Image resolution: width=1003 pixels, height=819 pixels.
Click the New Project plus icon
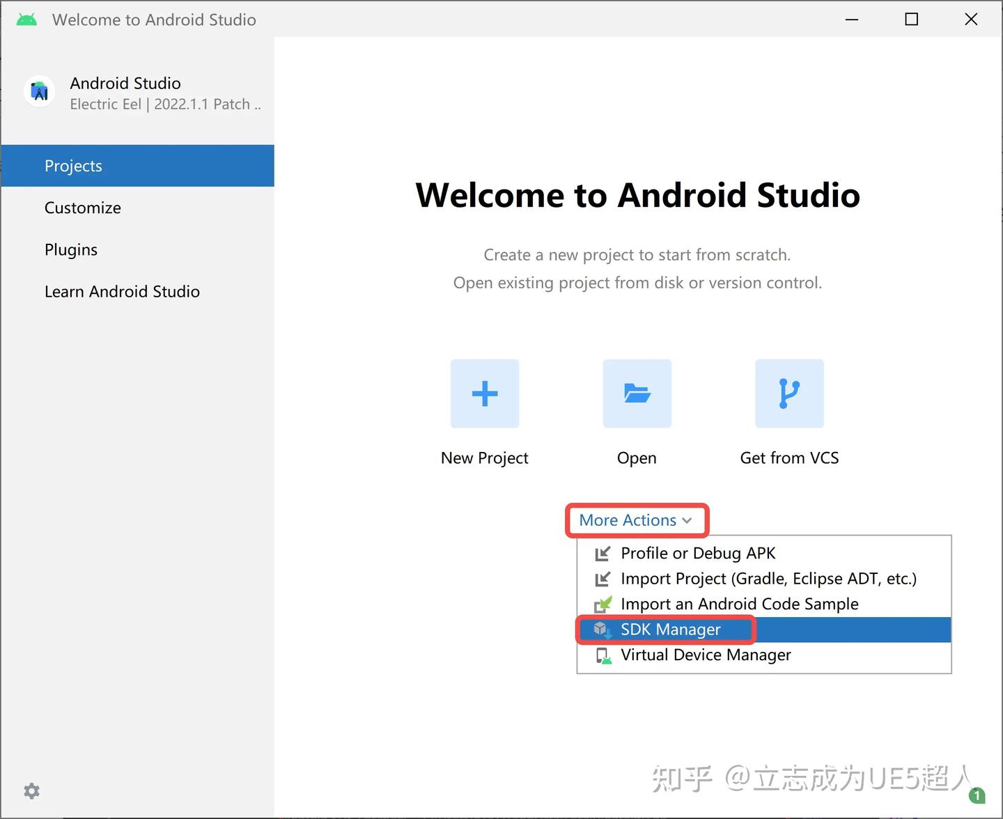(484, 393)
